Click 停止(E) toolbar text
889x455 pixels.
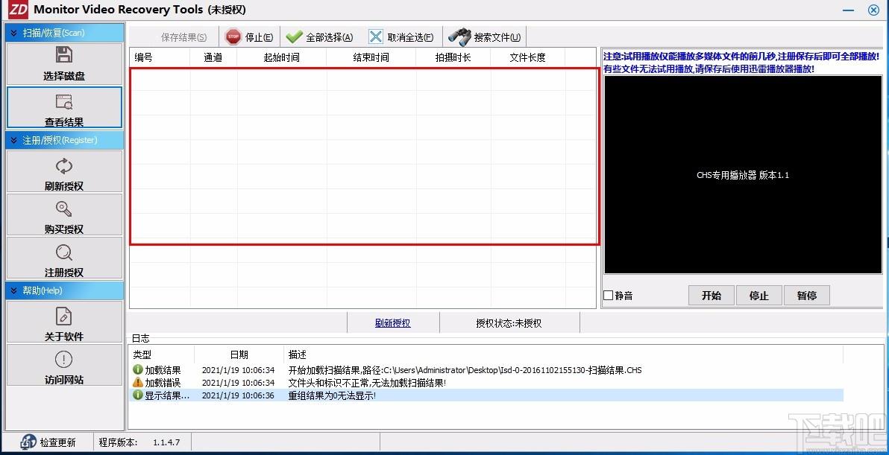[259, 38]
